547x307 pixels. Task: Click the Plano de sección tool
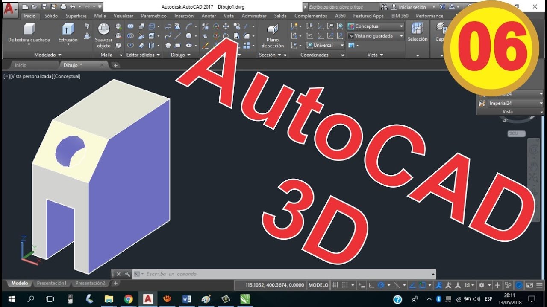[x=273, y=36]
